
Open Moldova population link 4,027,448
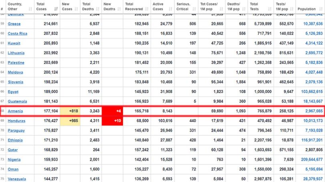coord(314,72)
